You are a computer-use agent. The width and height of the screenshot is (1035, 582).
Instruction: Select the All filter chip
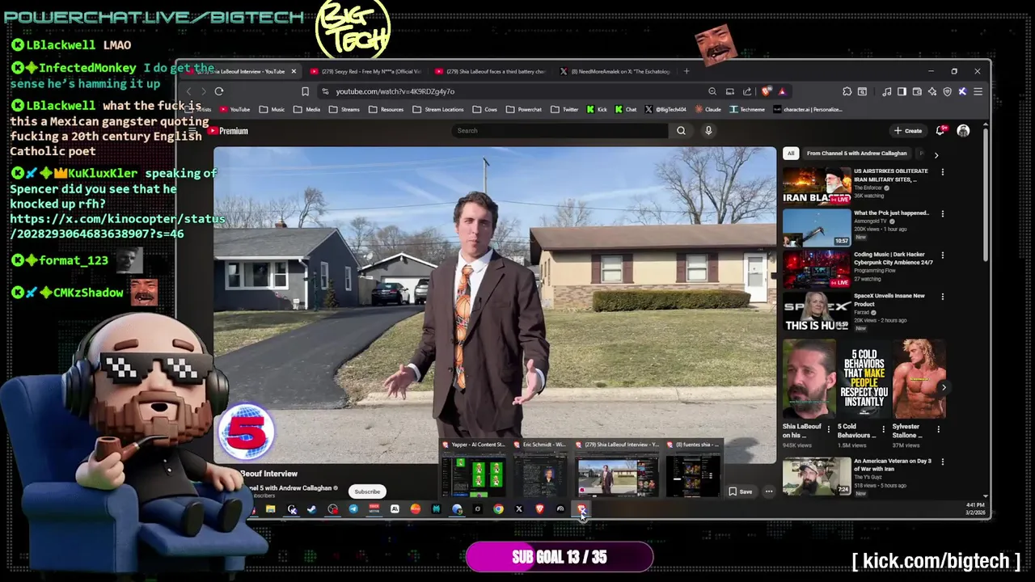pos(791,154)
